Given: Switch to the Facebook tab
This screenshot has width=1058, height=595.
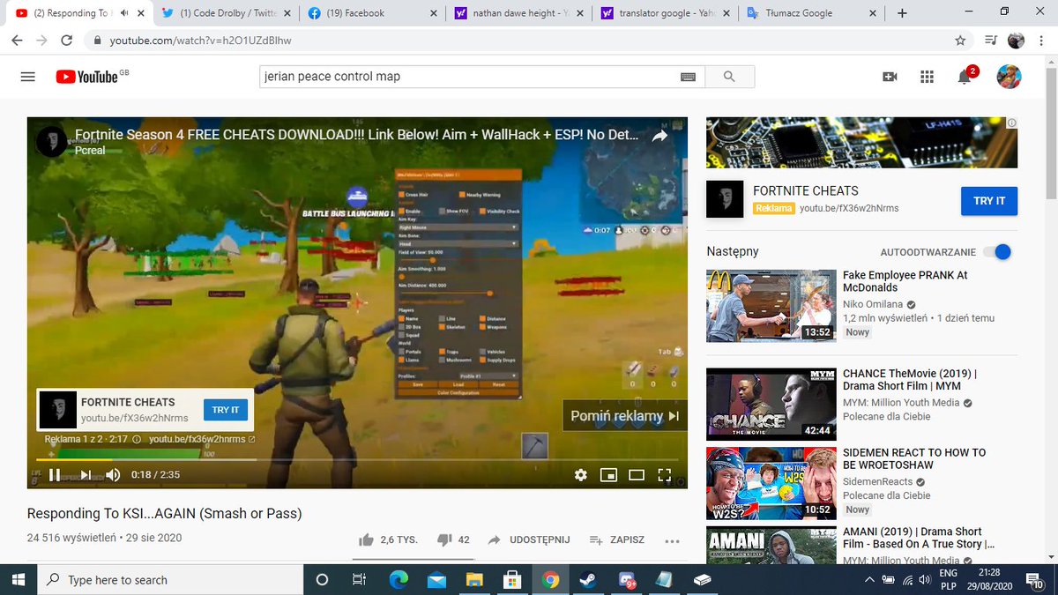Looking at the screenshot, I should (x=370, y=13).
